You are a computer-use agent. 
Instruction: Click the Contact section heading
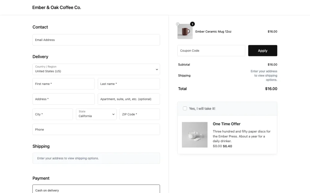point(40,27)
